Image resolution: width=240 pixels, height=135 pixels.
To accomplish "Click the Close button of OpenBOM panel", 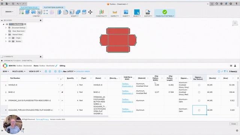I will [234, 124].
